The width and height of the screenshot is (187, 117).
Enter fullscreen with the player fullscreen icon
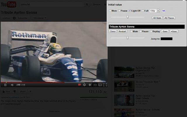(105, 85)
